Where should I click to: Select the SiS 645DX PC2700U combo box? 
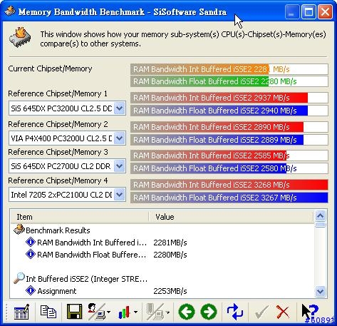tap(67, 166)
